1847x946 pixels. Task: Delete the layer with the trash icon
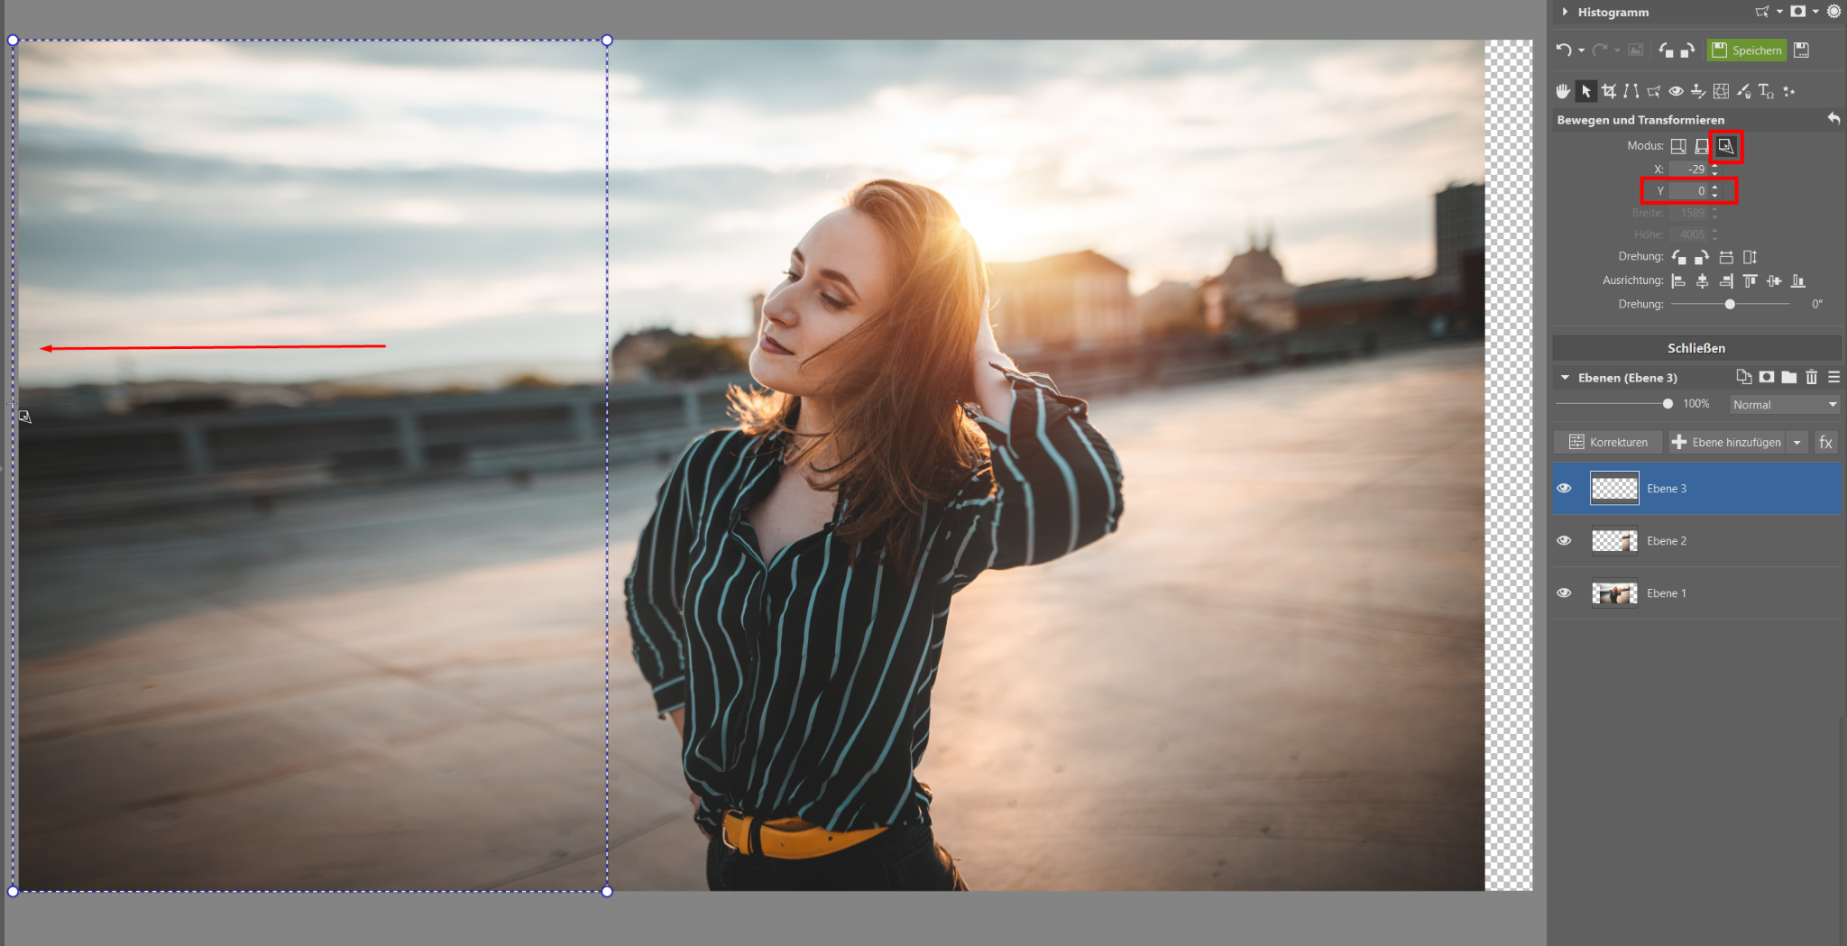click(x=1811, y=377)
